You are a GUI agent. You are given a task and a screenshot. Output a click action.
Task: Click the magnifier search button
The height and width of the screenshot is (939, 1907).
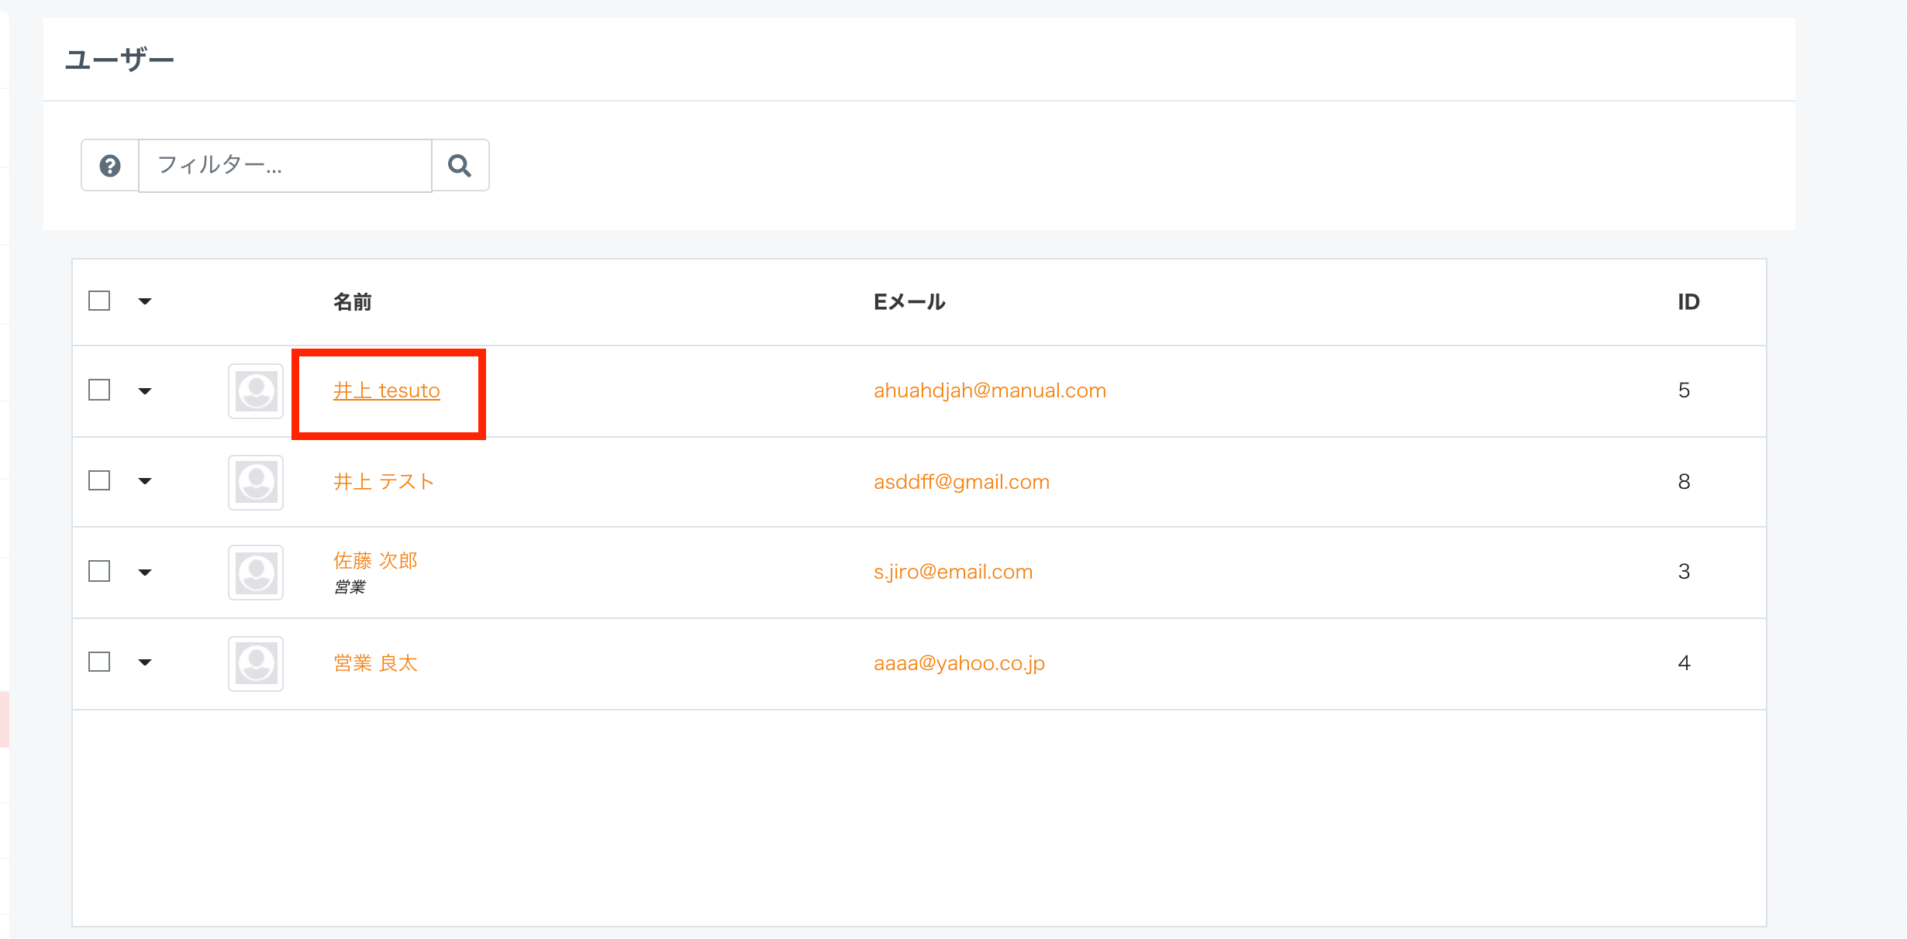click(x=460, y=165)
